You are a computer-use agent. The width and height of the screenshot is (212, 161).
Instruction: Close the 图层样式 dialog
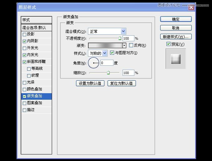[191, 8]
